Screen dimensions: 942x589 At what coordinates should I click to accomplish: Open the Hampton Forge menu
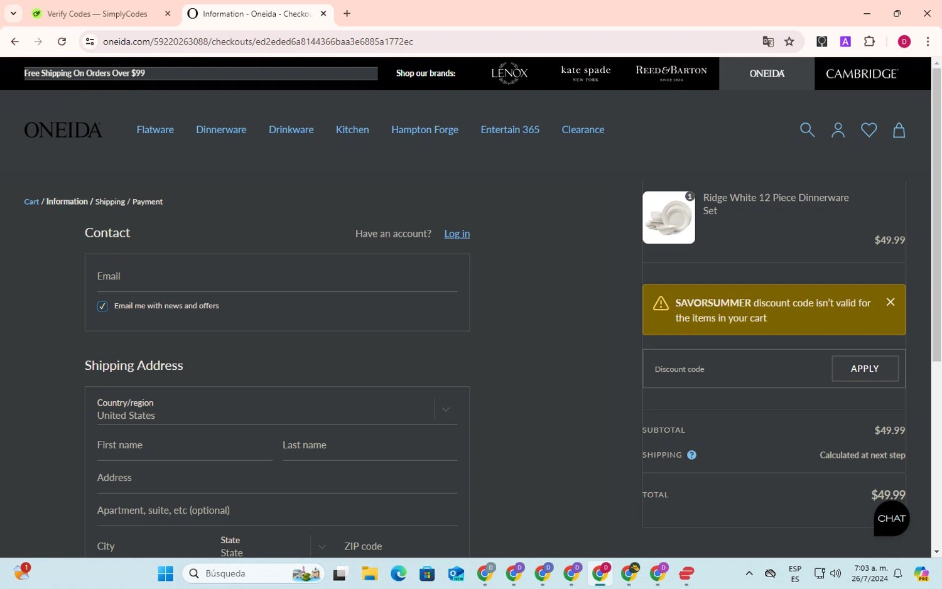click(425, 130)
